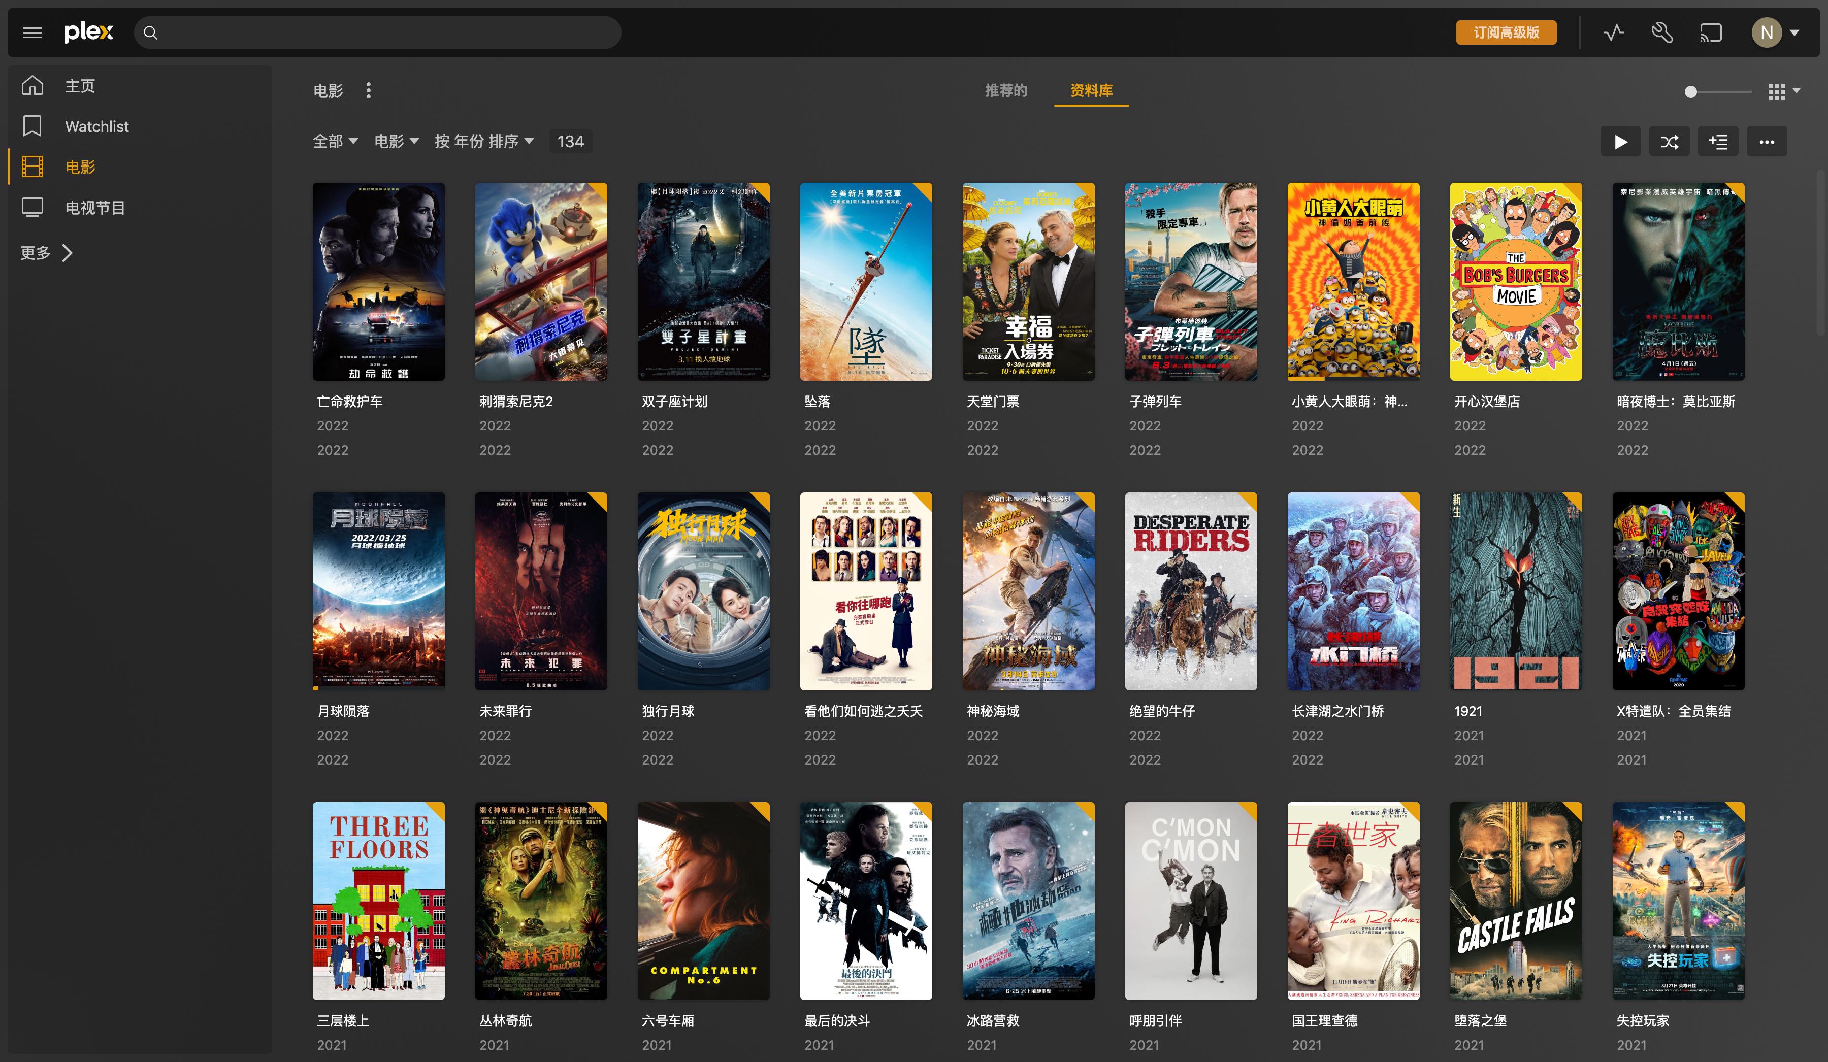Viewport: 1828px width, 1062px height.
Task: Click the Plex logo
Action: tap(88, 32)
